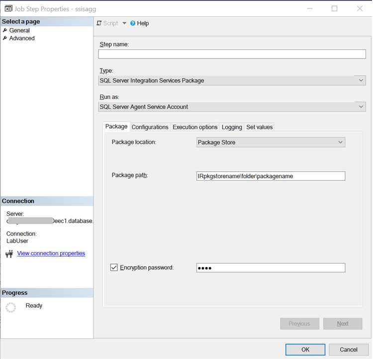Click the LabUser connection text

click(17, 241)
